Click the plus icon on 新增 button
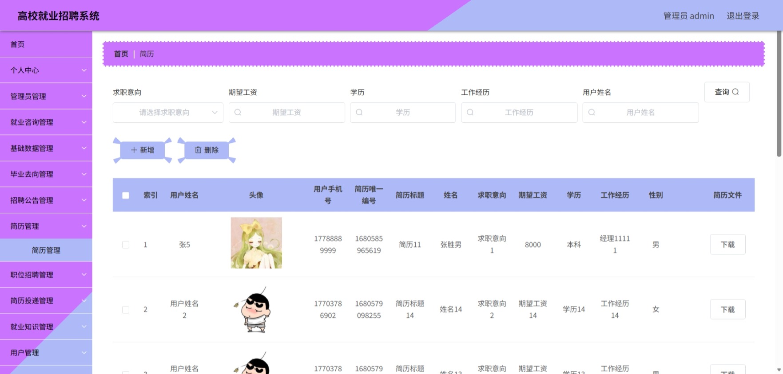The width and height of the screenshot is (783, 374). (134, 150)
